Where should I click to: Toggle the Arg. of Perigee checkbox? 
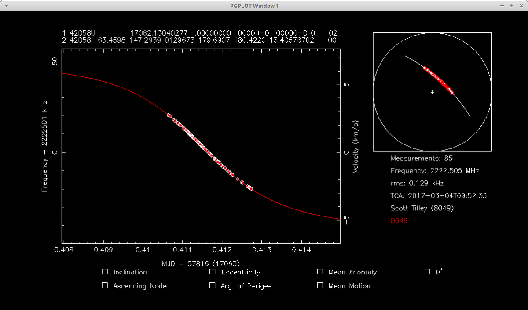coord(213,285)
